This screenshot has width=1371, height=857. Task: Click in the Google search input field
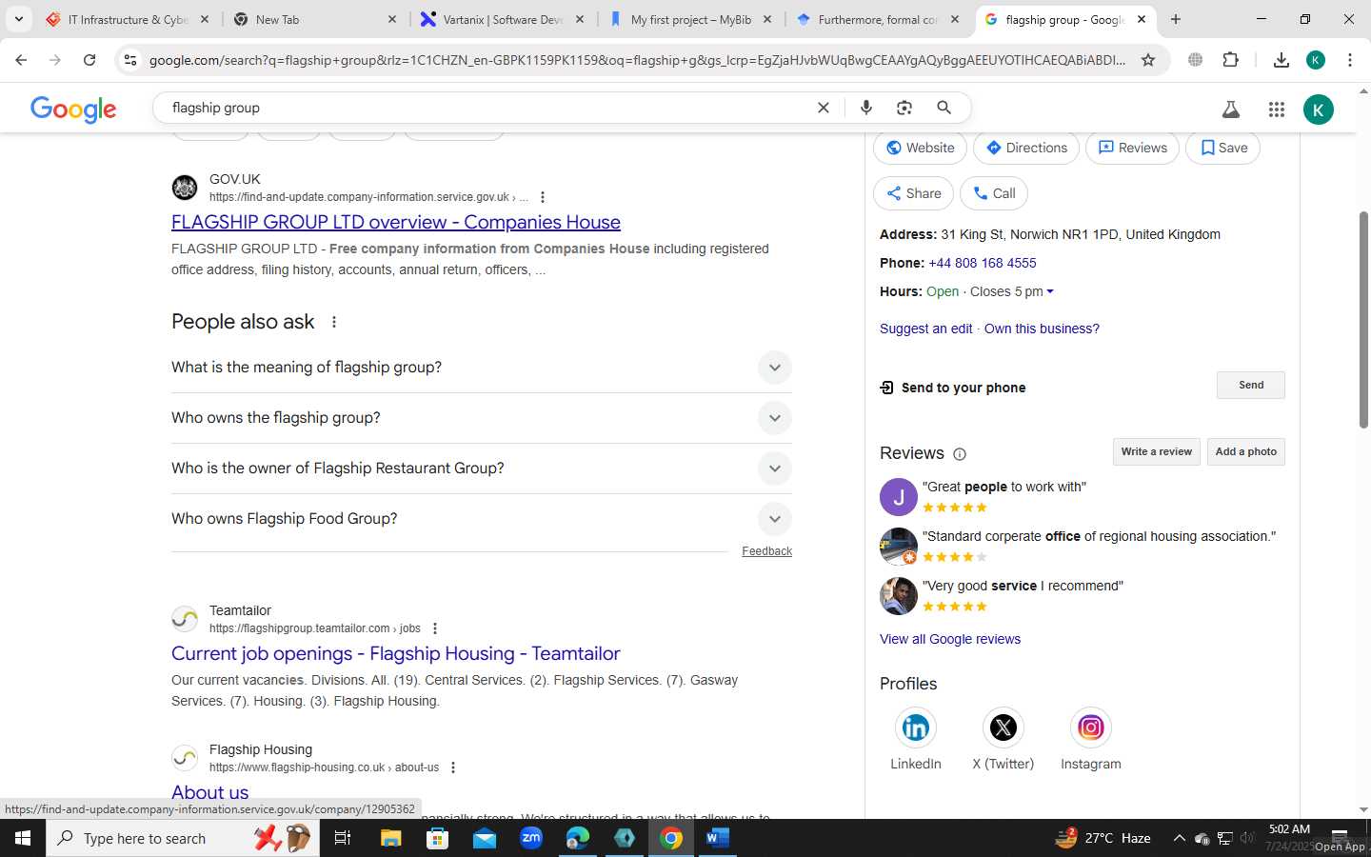point(486,108)
